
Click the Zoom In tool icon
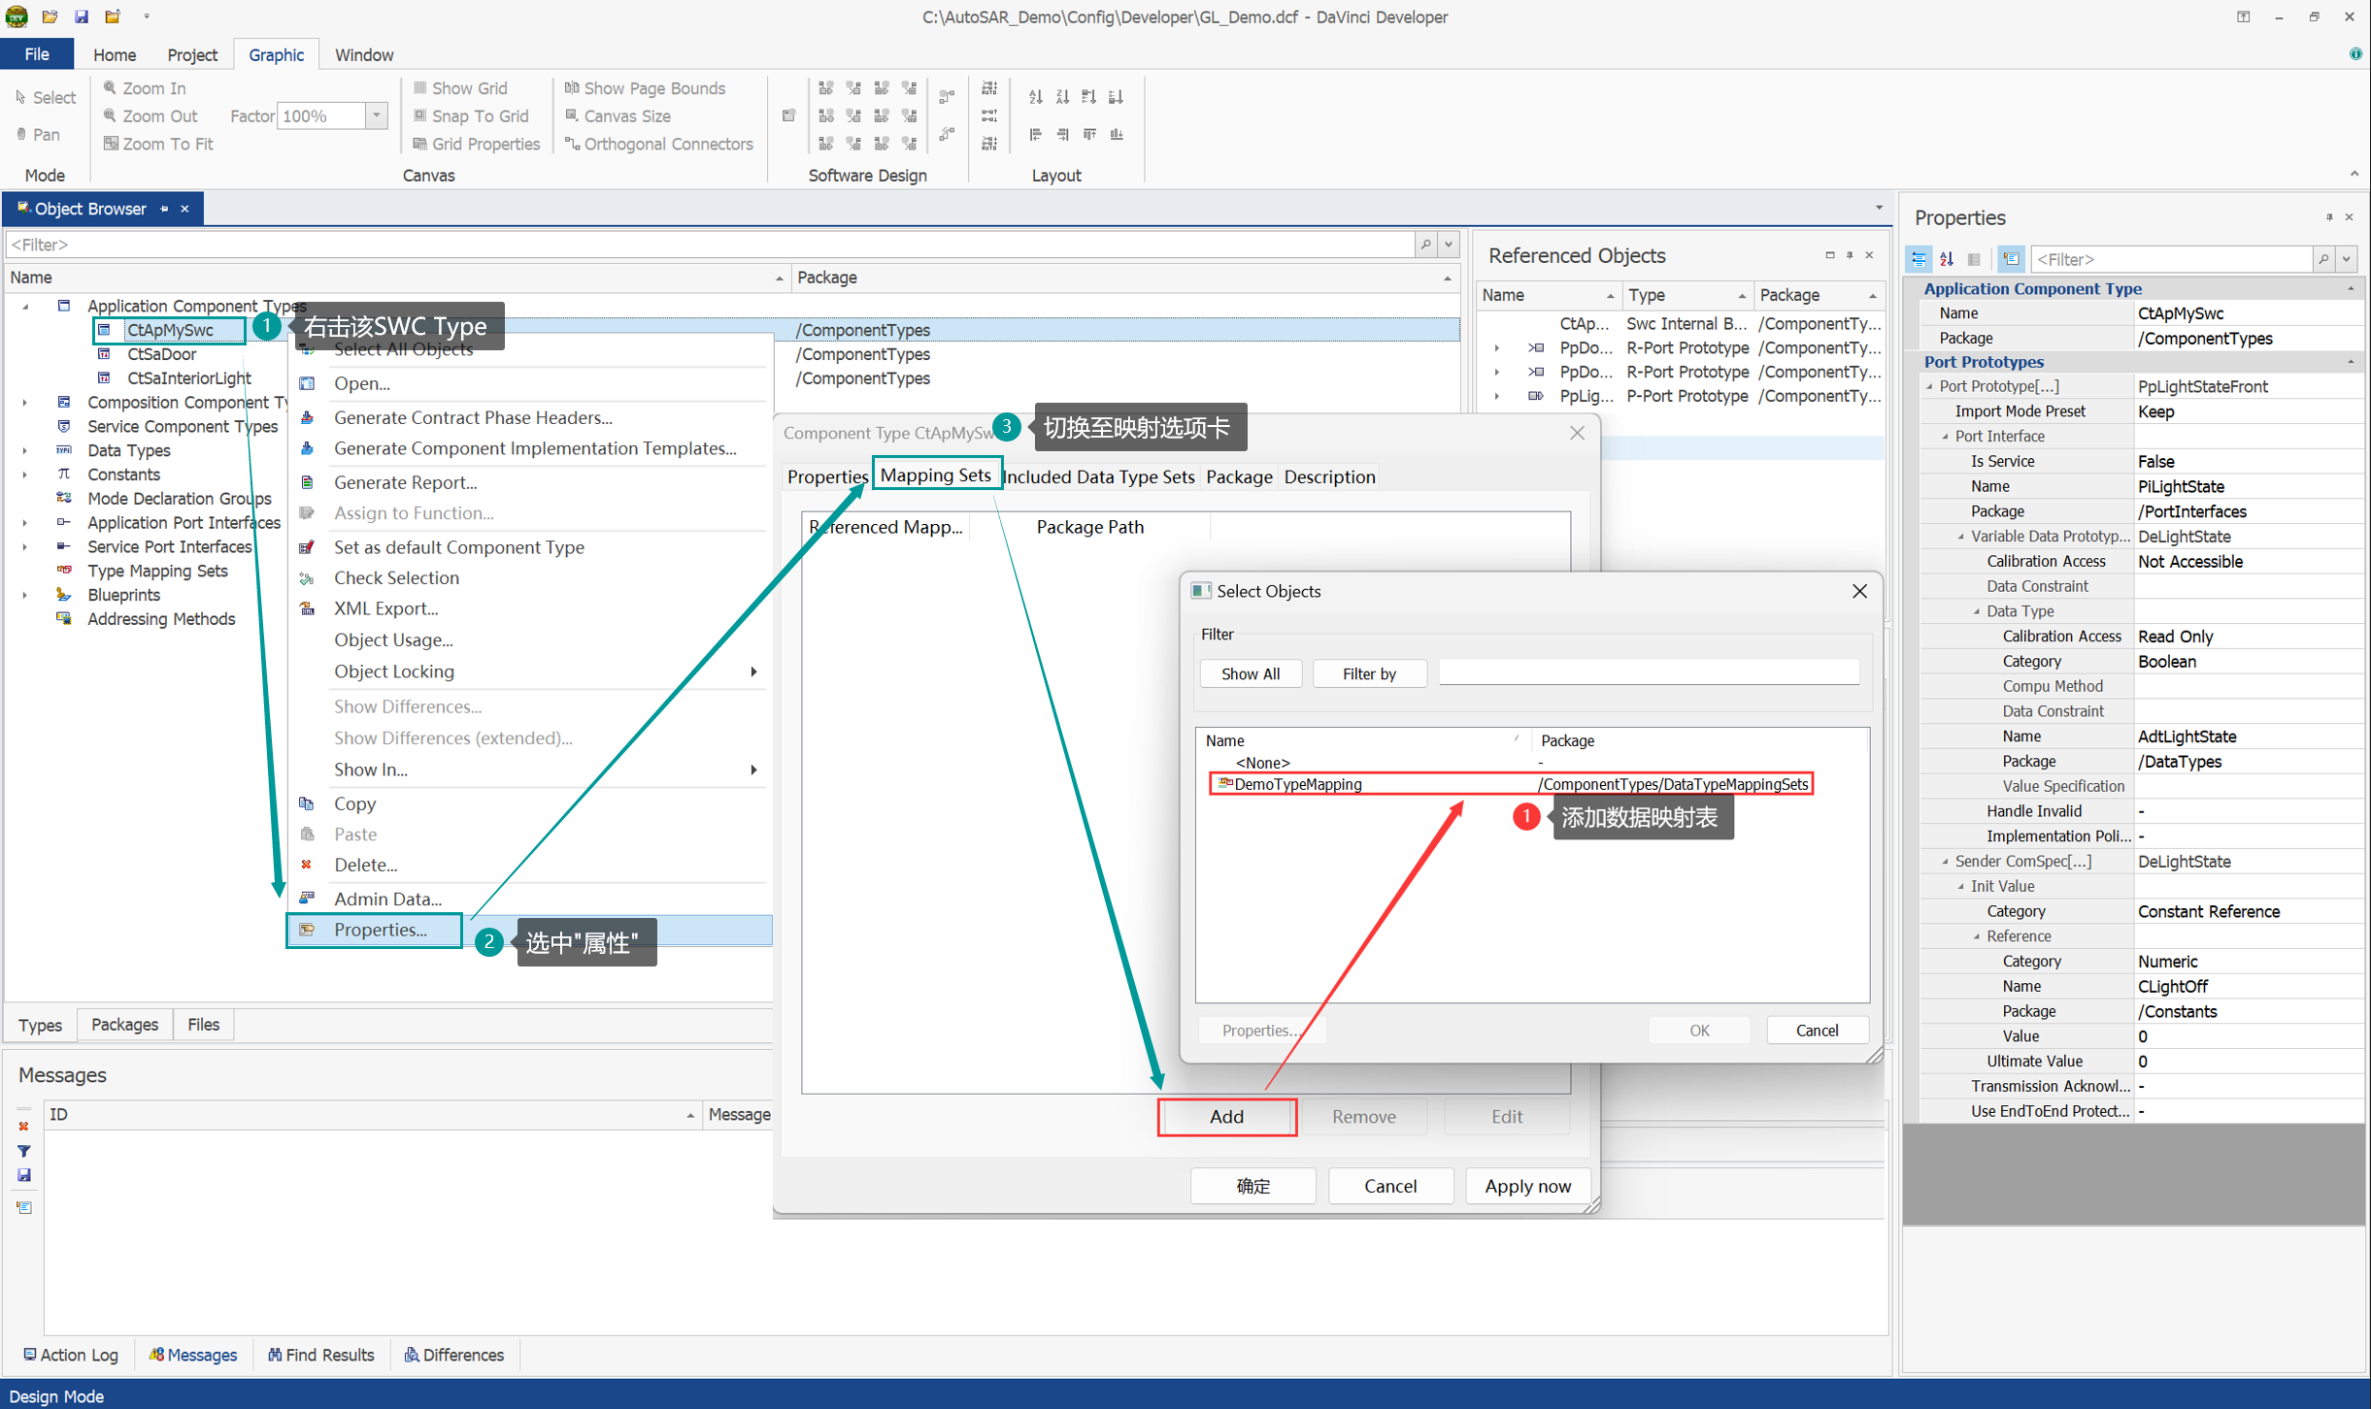coord(111,88)
